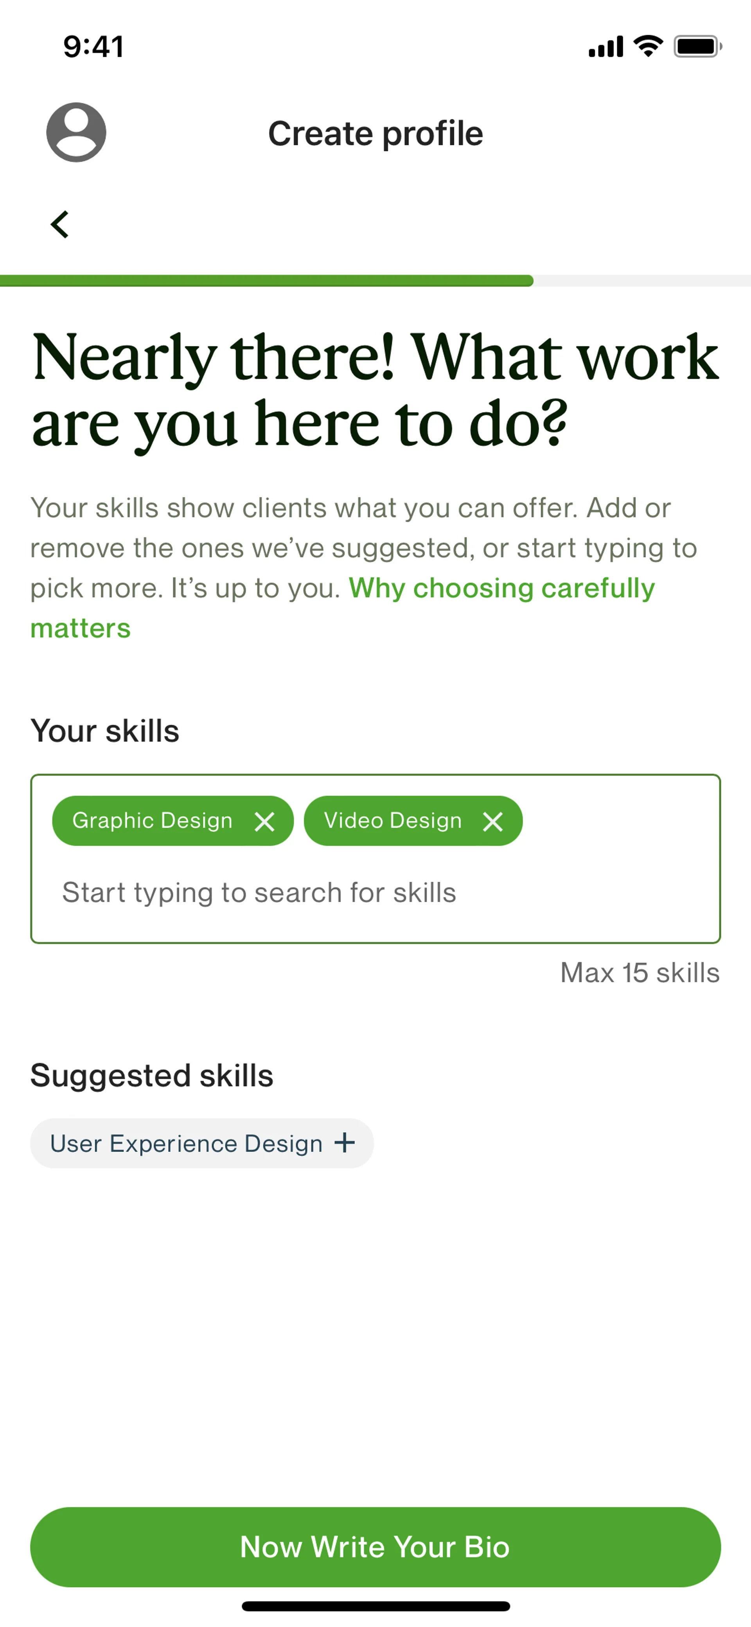751x1627 pixels.
Task: Select the Graphic Design chip label
Action: point(152,820)
